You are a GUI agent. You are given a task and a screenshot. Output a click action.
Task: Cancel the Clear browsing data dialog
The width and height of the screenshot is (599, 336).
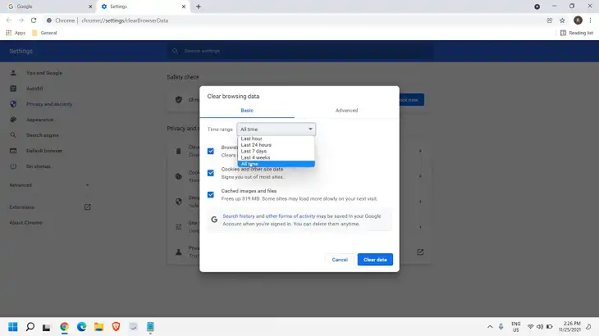340,259
